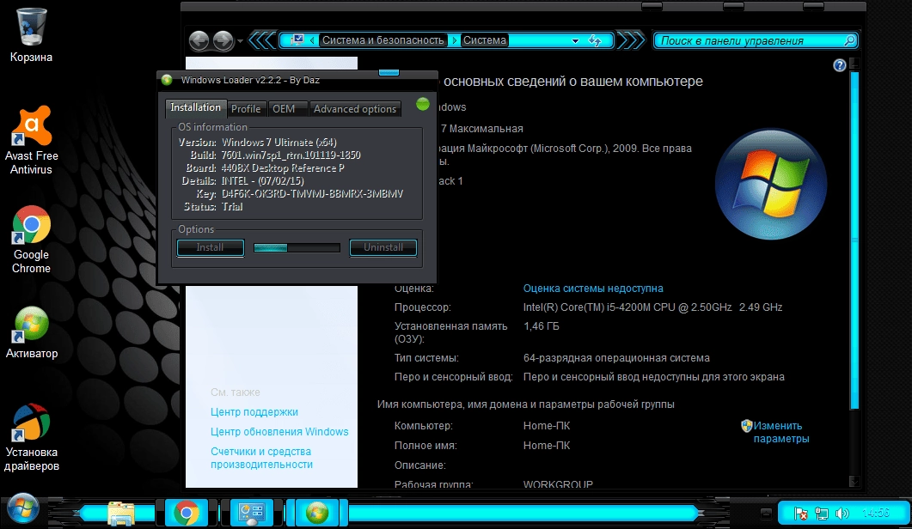Click the product key text in Windows Loader
Screen dimensions: 912x529
pyautogui.click(x=312, y=193)
